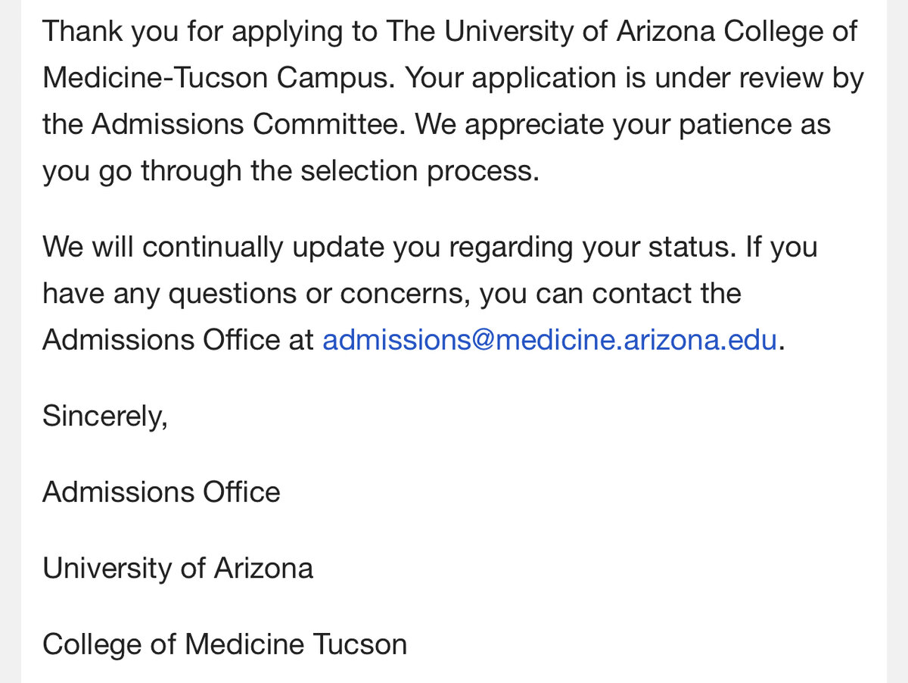This screenshot has width=908, height=683.
Task: Click the "Admissions Office at" text before the link
Action: (x=178, y=340)
